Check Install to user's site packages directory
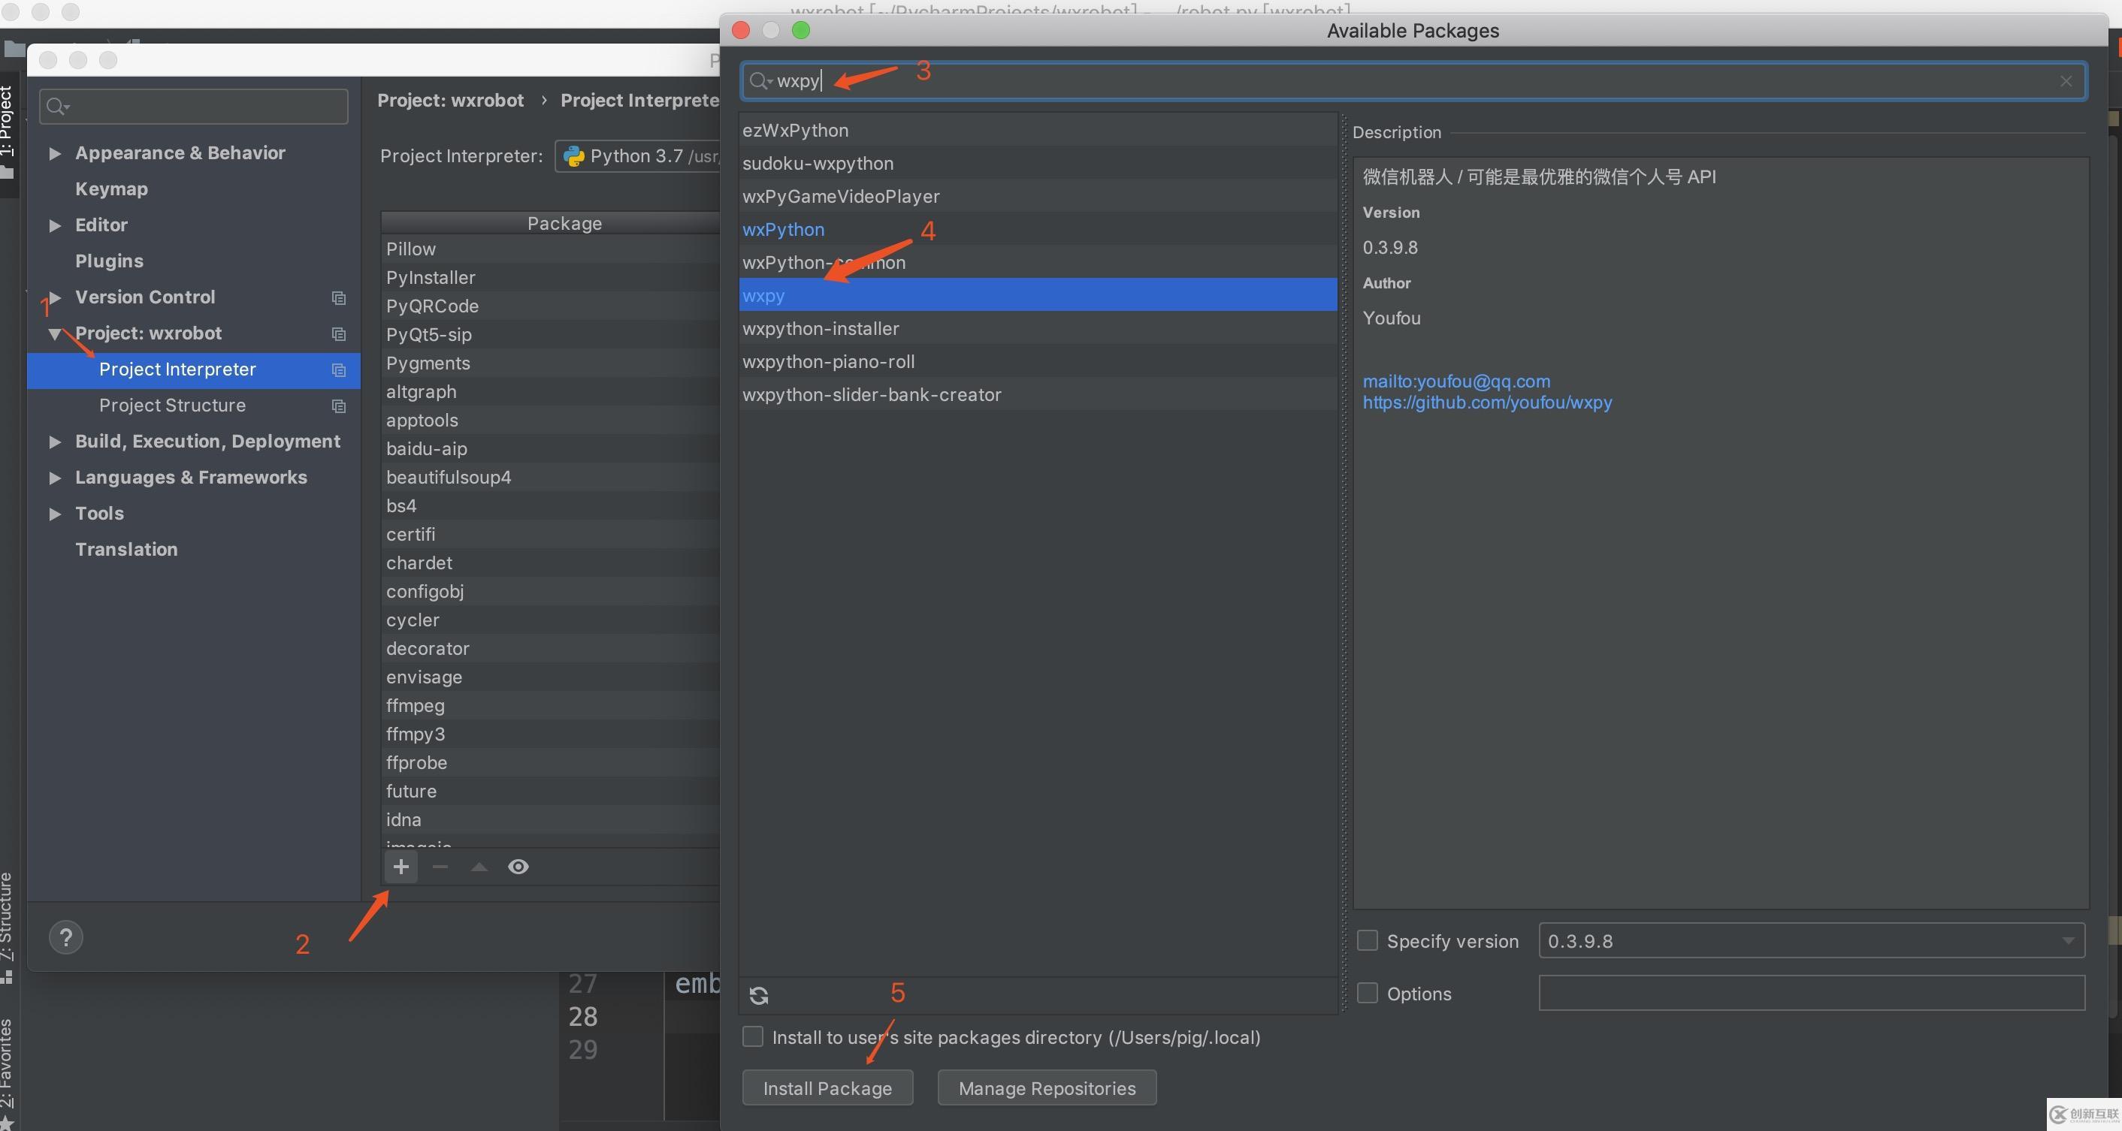The height and width of the screenshot is (1131, 2122). point(753,1037)
